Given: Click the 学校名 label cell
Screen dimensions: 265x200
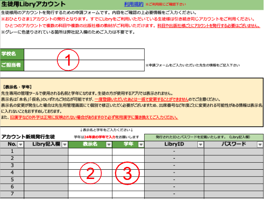Looking at the screenshot, I should pos(12,54).
